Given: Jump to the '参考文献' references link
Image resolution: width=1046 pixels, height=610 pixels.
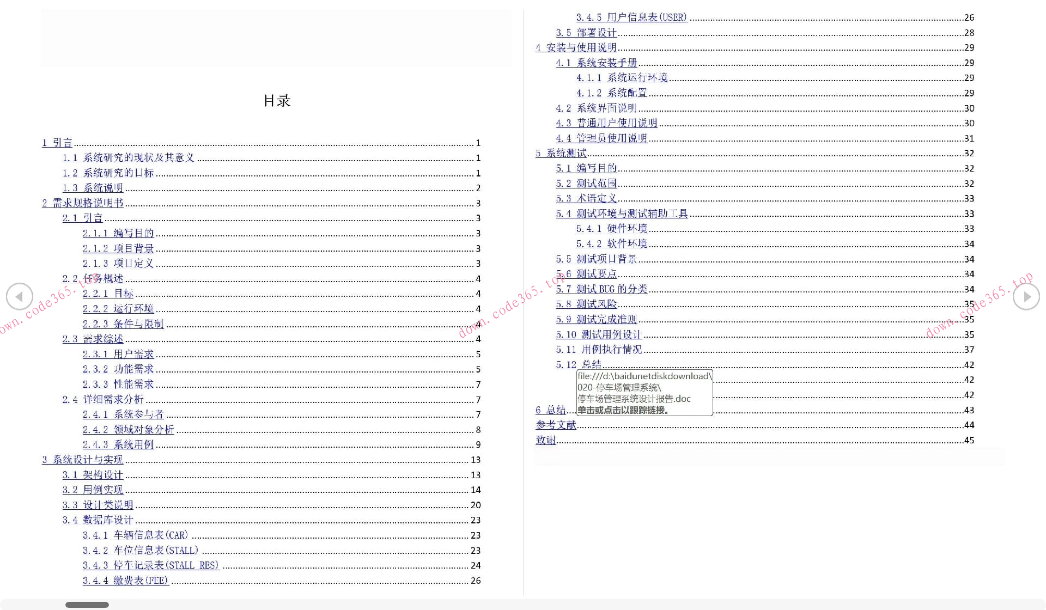Looking at the screenshot, I should click(556, 425).
